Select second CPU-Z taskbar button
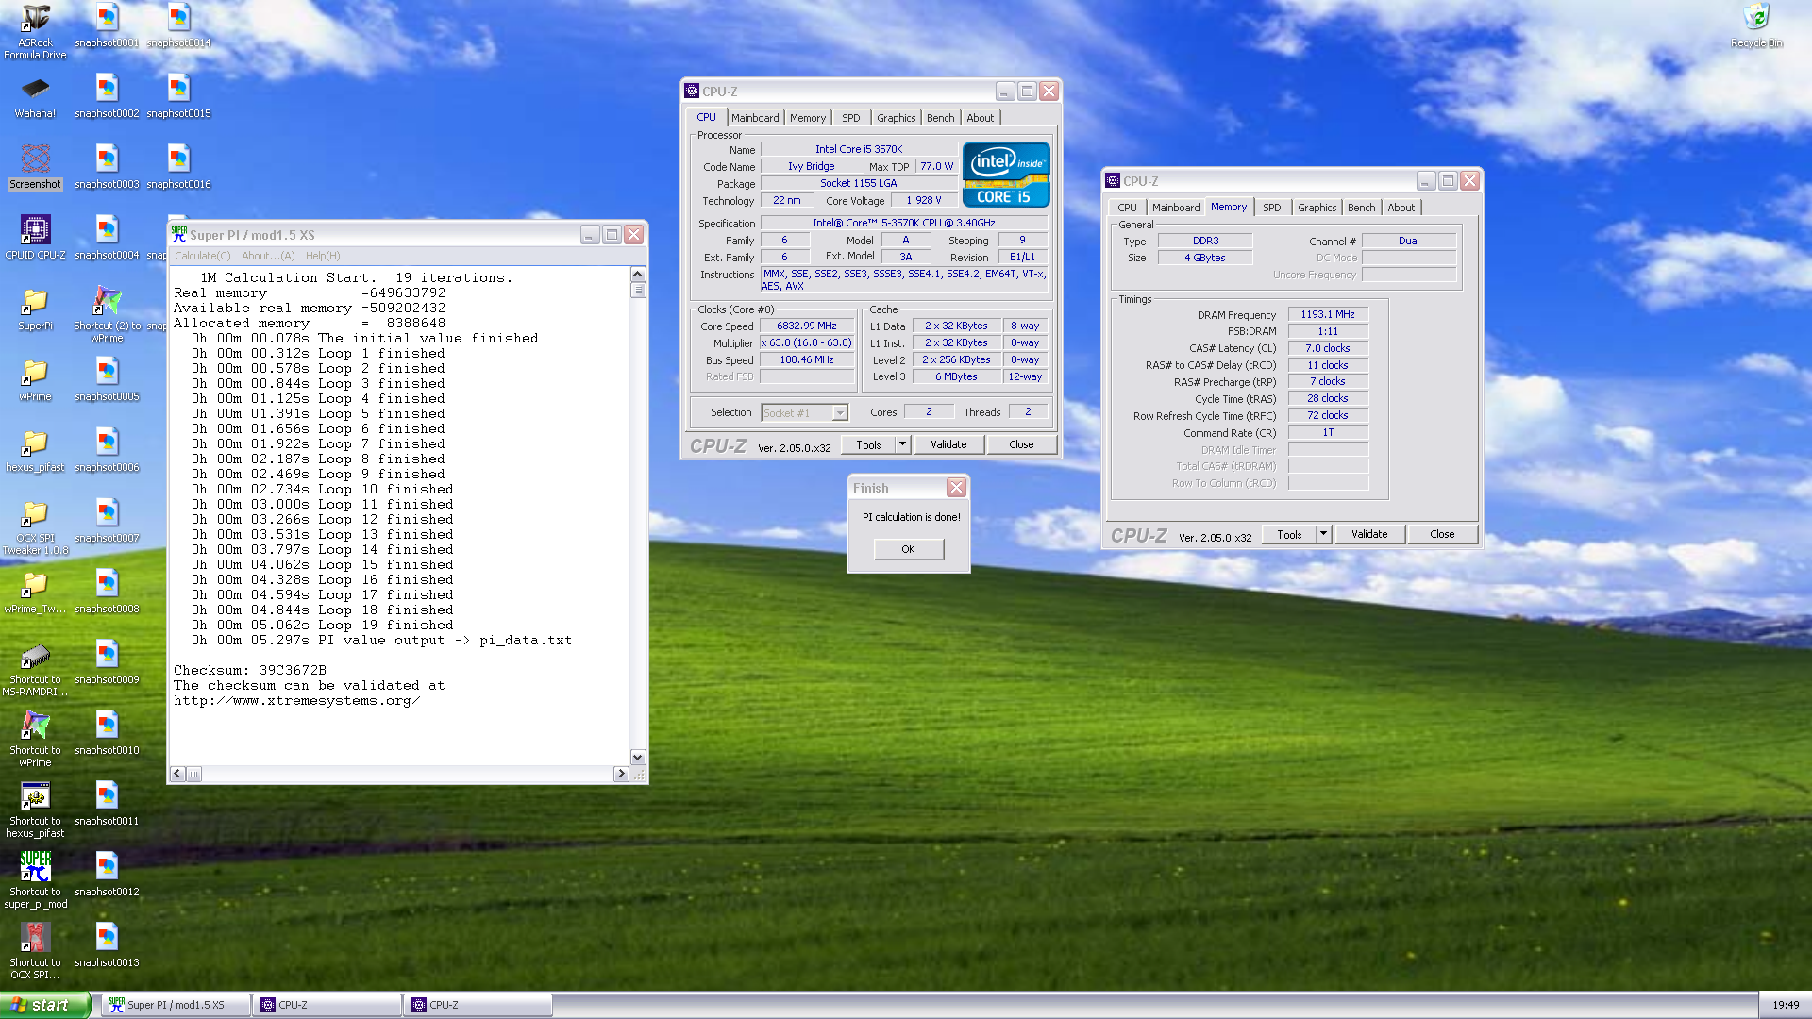This screenshot has height=1019, width=1812. 479,1005
